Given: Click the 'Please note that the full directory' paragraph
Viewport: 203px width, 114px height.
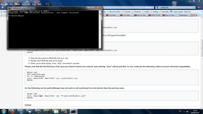Looking at the screenshot, I should [108, 66].
